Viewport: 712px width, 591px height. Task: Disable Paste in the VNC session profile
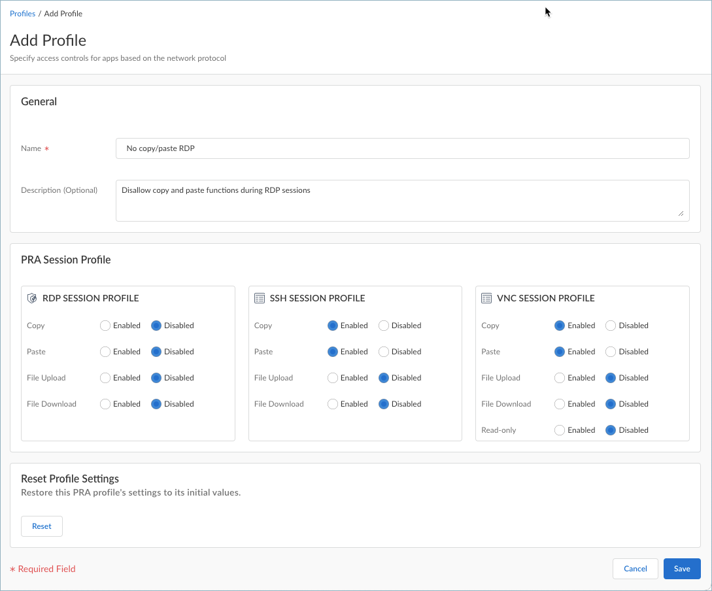(609, 351)
